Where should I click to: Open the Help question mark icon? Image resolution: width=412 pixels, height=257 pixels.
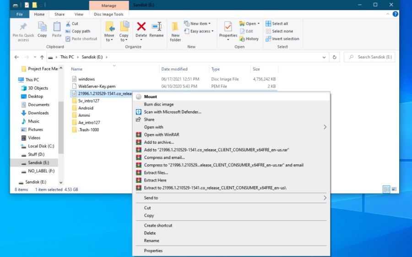point(395,14)
